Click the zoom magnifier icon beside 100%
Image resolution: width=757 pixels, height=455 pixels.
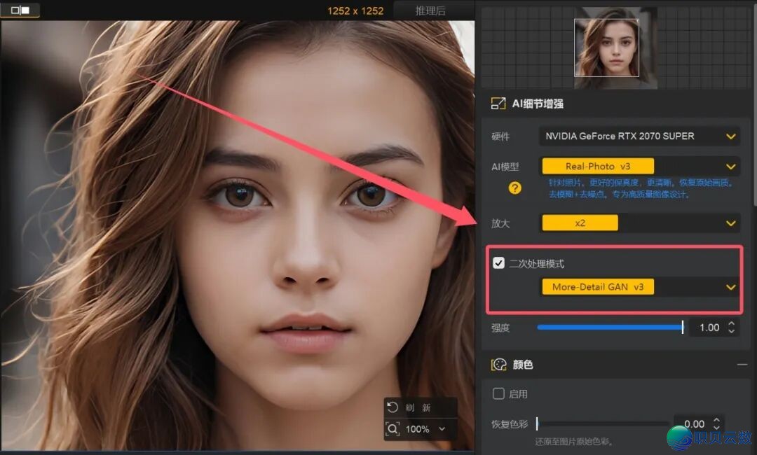coord(393,428)
